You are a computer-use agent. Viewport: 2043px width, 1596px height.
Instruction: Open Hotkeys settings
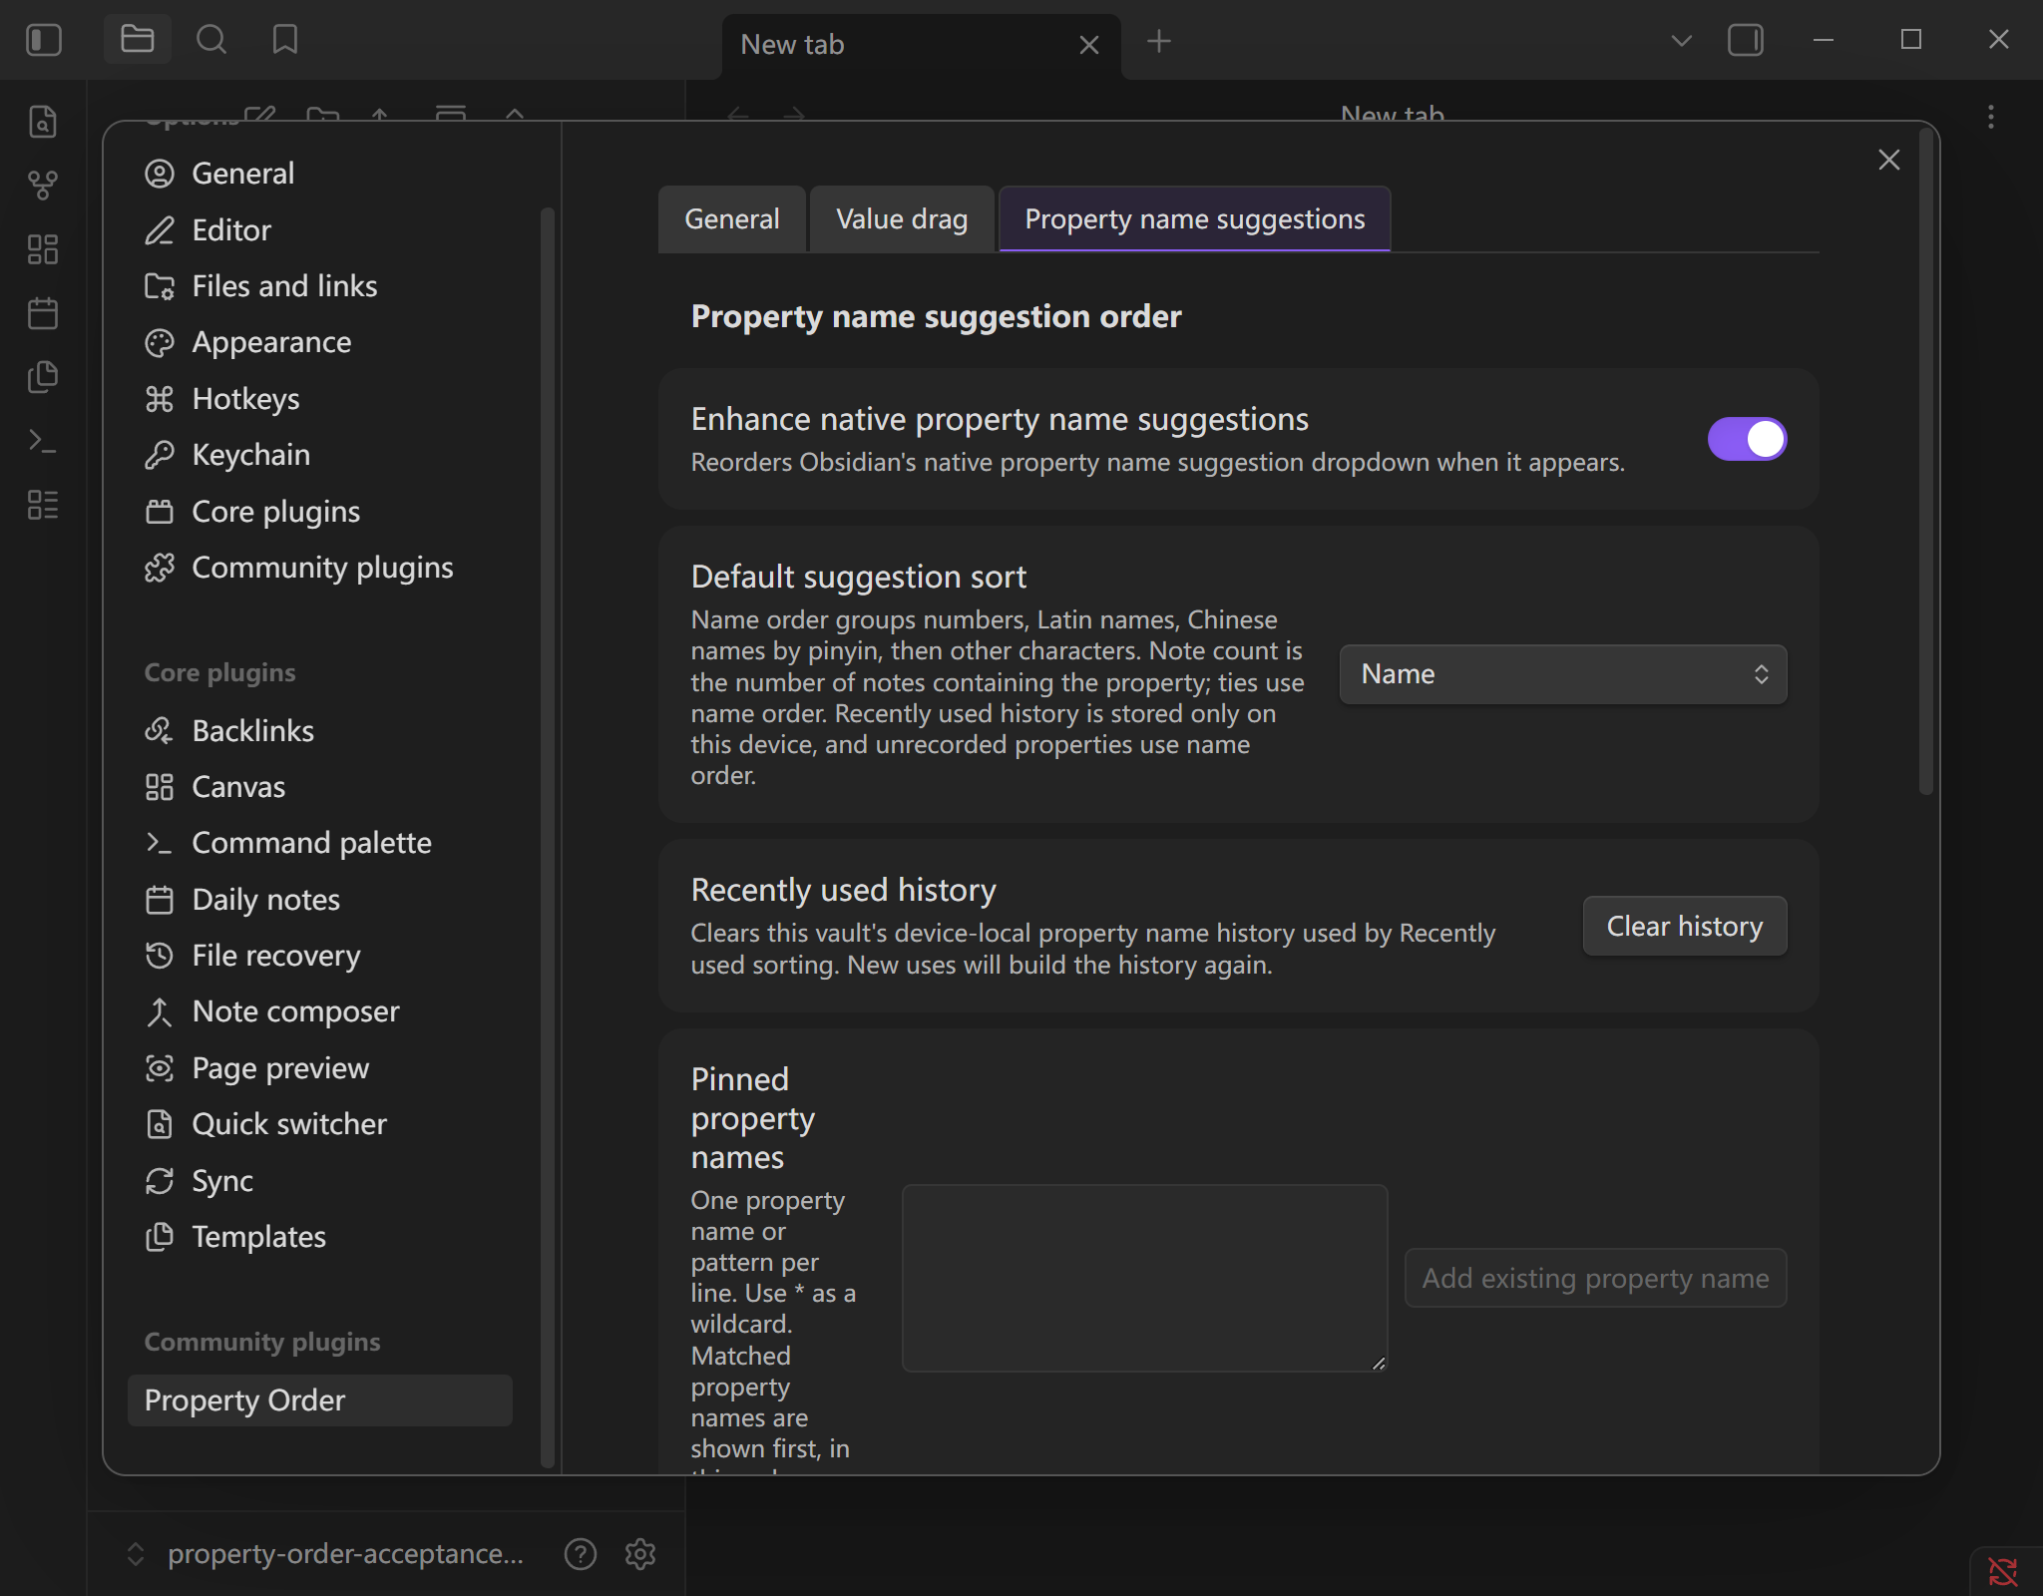(x=320, y=399)
